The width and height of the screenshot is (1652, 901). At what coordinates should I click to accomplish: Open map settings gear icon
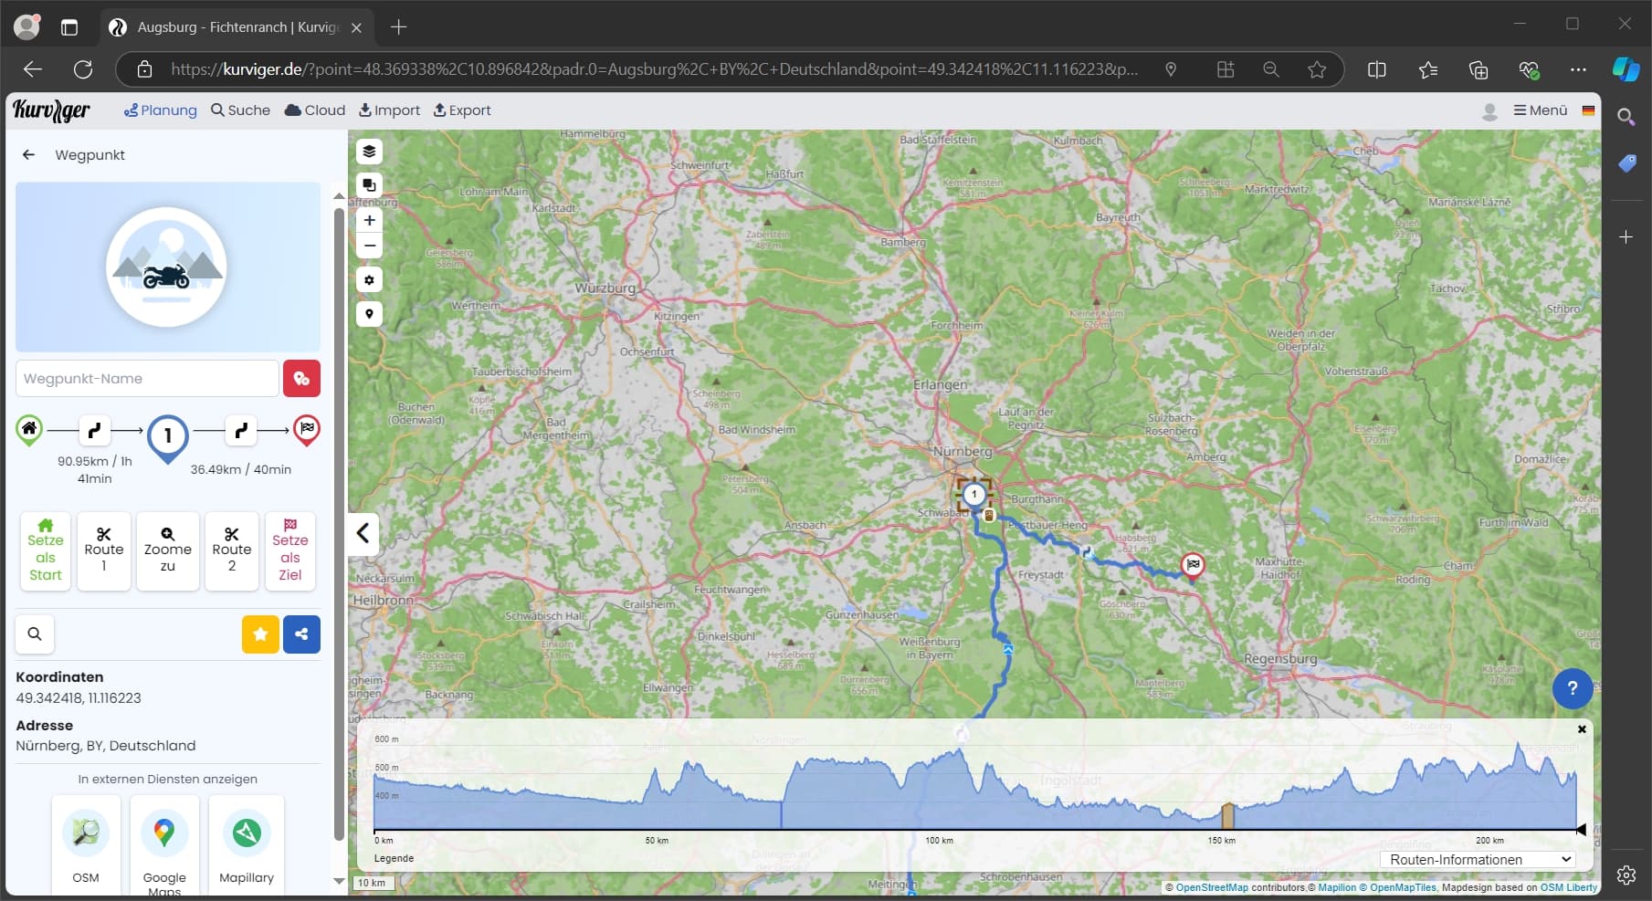[x=369, y=280]
